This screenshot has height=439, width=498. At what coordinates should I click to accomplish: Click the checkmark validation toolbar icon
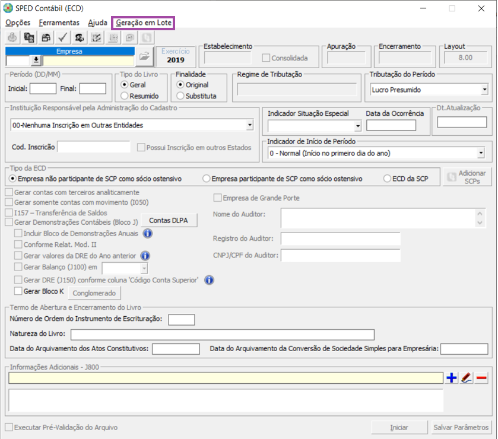62,38
